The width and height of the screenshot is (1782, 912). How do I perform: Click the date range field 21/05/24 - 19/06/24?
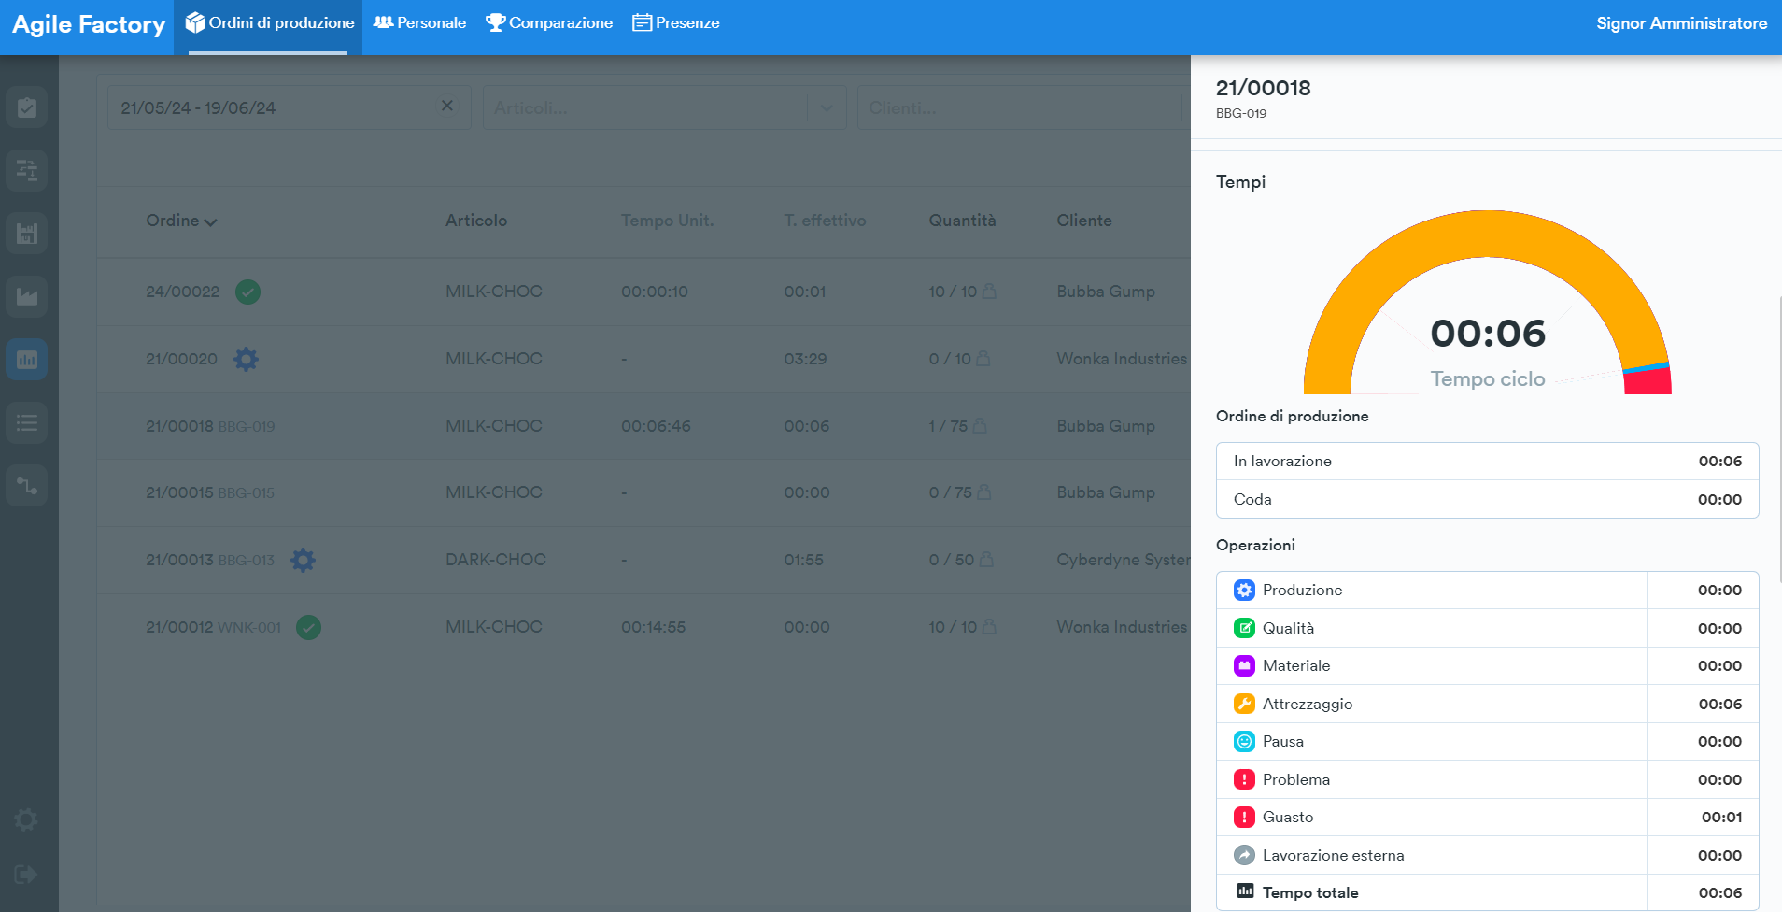[290, 107]
